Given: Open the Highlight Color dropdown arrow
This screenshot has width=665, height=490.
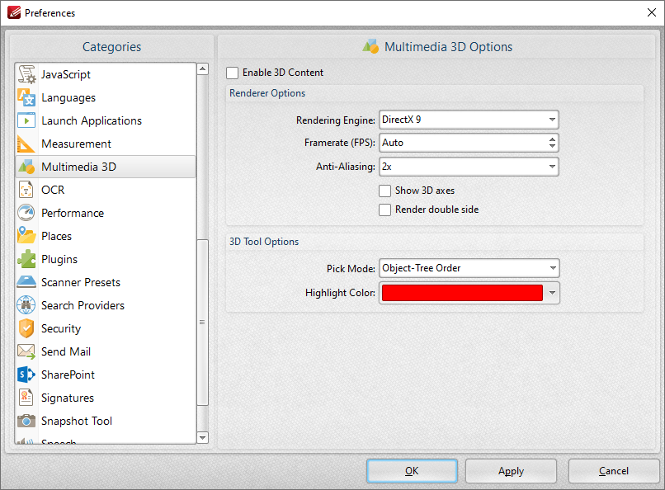Looking at the screenshot, I should coord(552,293).
